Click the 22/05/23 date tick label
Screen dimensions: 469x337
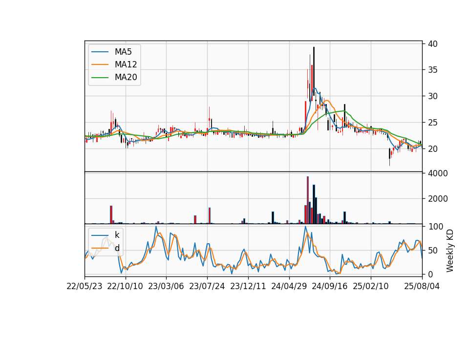pyautogui.click(x=85, y=286)
